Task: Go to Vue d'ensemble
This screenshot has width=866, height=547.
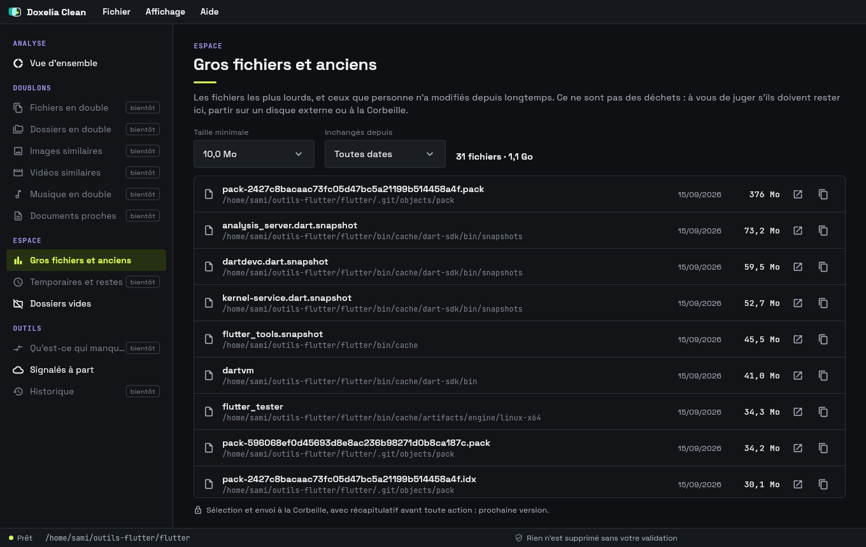Action: tap(86, 63)
